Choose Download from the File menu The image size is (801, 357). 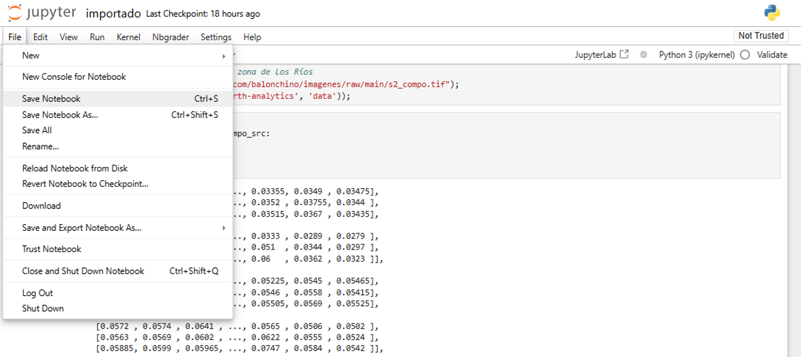tap(41, 206)
